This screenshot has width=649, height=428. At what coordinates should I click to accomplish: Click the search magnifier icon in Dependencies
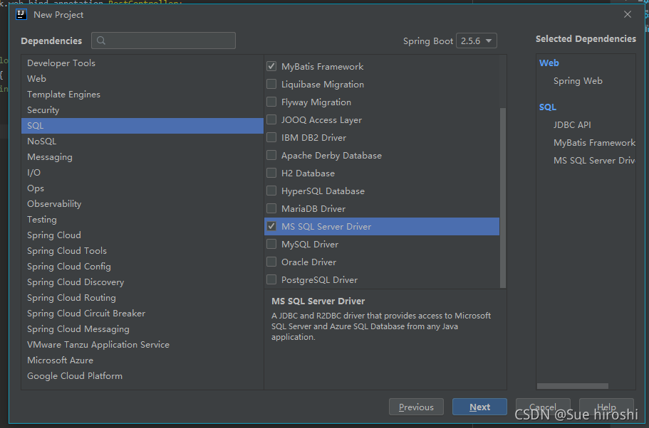(x=101, y=41)
